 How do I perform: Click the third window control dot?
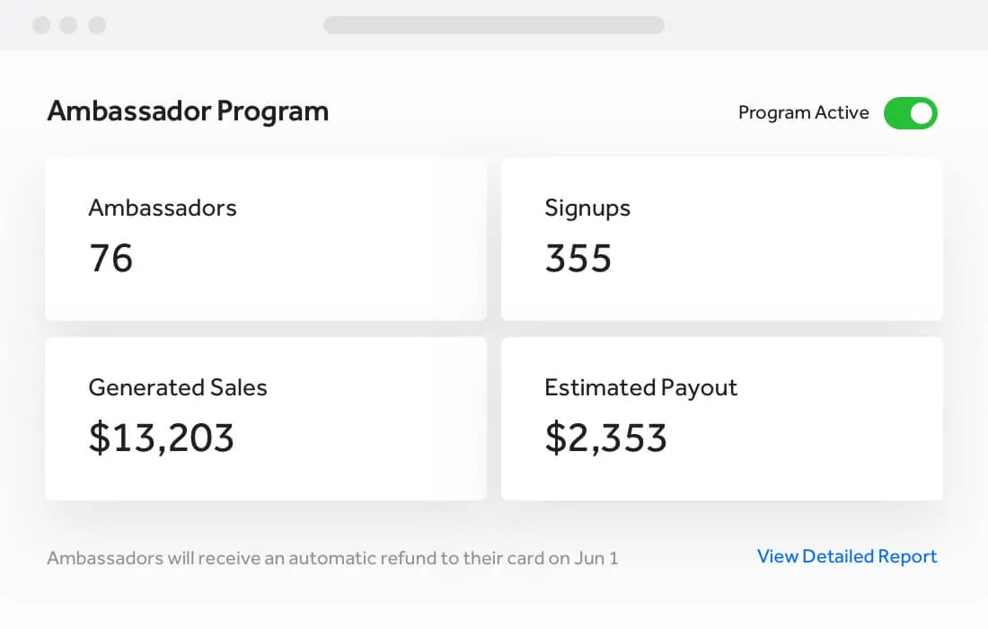click(x=96, y=25)
